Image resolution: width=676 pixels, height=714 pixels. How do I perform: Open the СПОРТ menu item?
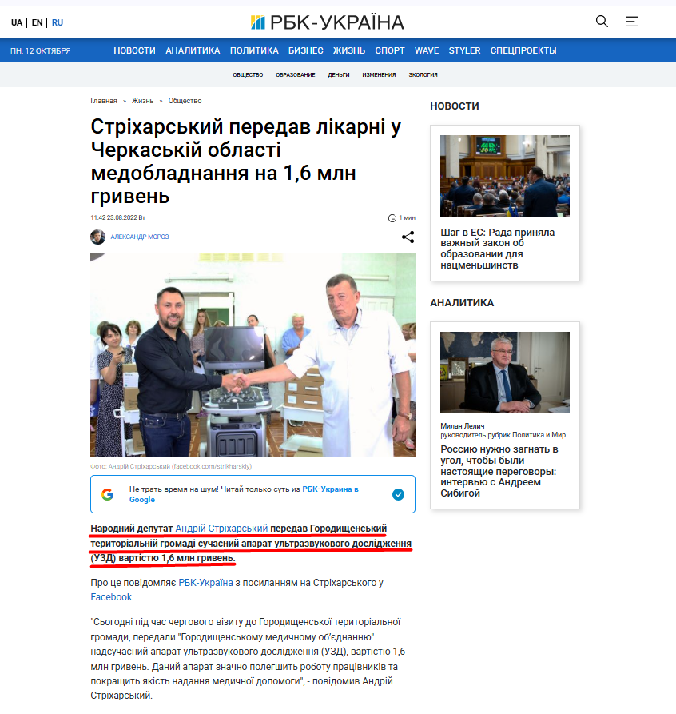click(390, 50)
